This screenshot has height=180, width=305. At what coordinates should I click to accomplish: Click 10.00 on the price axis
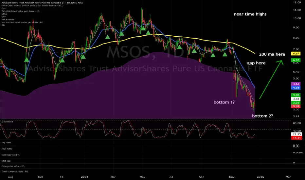[x=297, y=18]
